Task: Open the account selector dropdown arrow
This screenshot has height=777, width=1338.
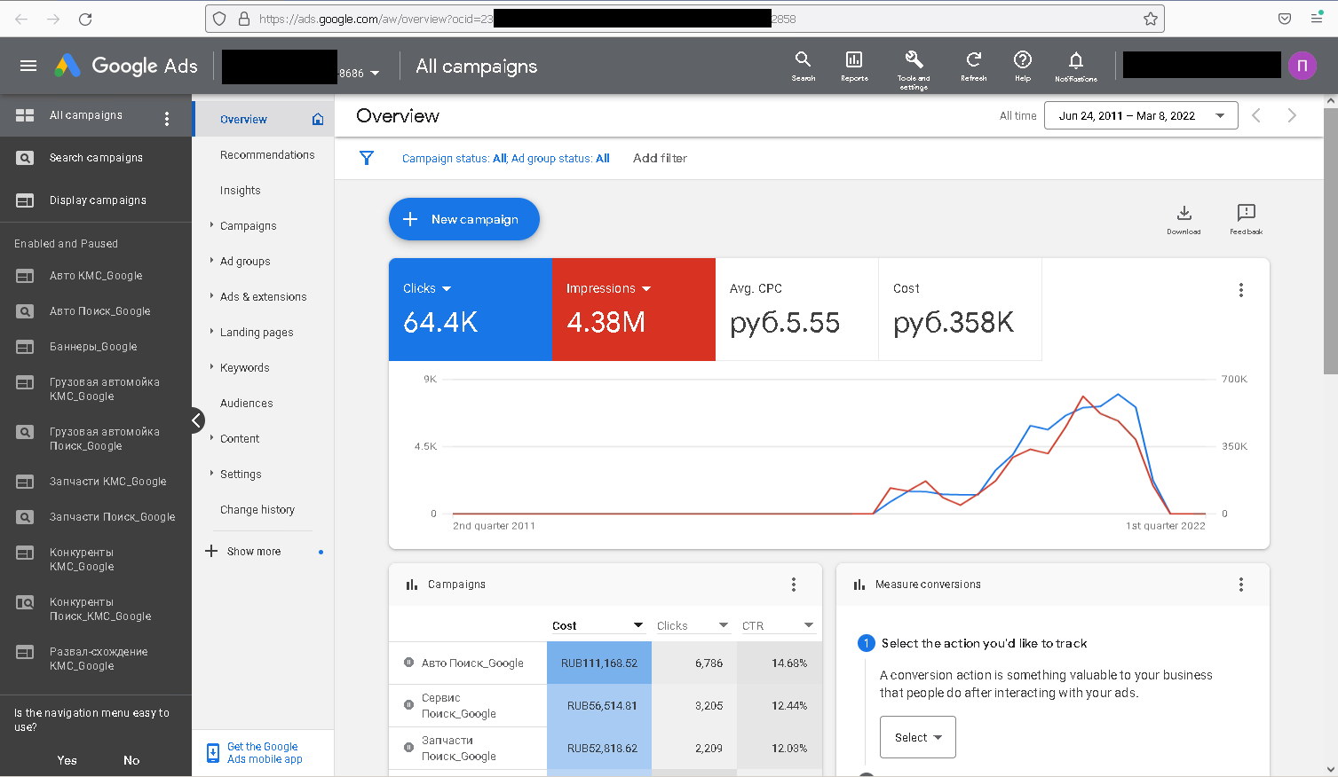Action: (x=375, y=73)
